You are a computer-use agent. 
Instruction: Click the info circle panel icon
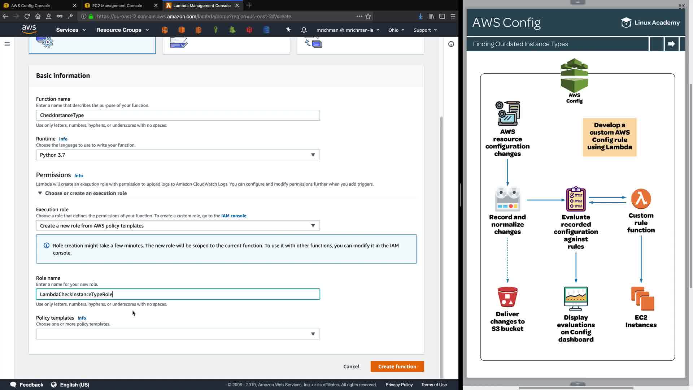tap(451, 44)
